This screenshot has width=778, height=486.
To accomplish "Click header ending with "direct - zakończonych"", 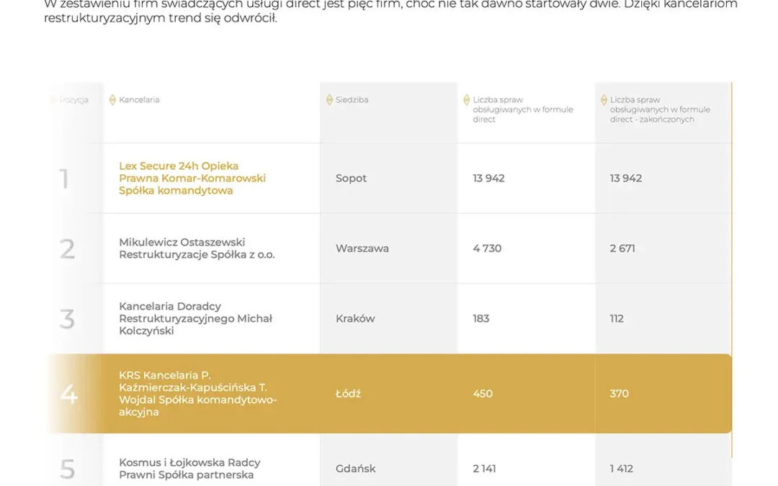I will tap(660, 109).
